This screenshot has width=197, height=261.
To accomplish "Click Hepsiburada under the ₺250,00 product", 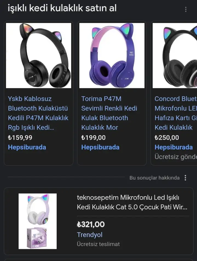I will (173, 147).
